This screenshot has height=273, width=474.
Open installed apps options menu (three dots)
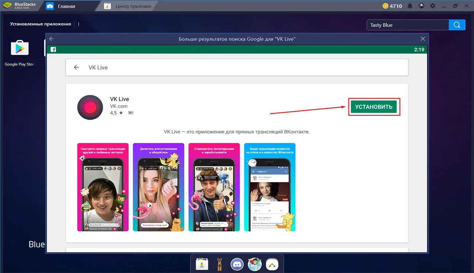(78, 24)
